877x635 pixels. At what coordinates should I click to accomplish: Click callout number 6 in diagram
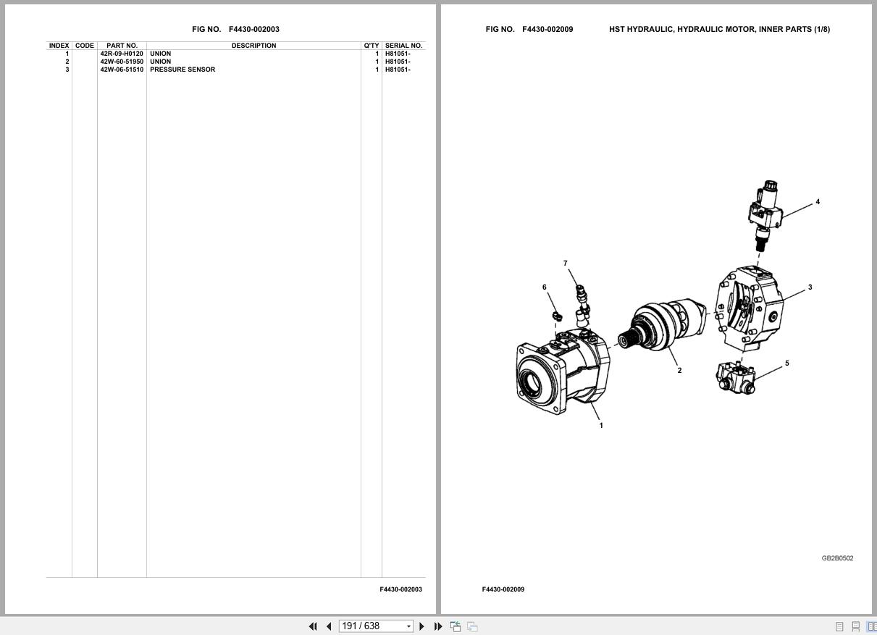545,287
